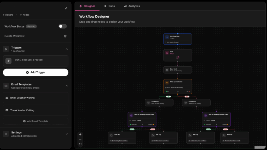
Task: Switch to the Runs tab
Action: pos(110,6)
